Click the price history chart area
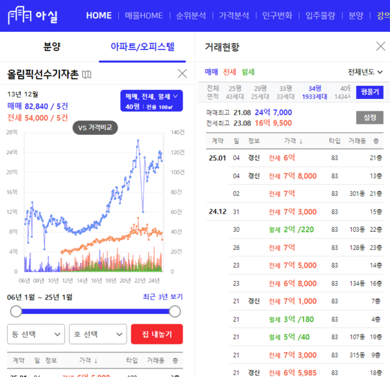Screen dimensions: 390x377 [94, 202]
